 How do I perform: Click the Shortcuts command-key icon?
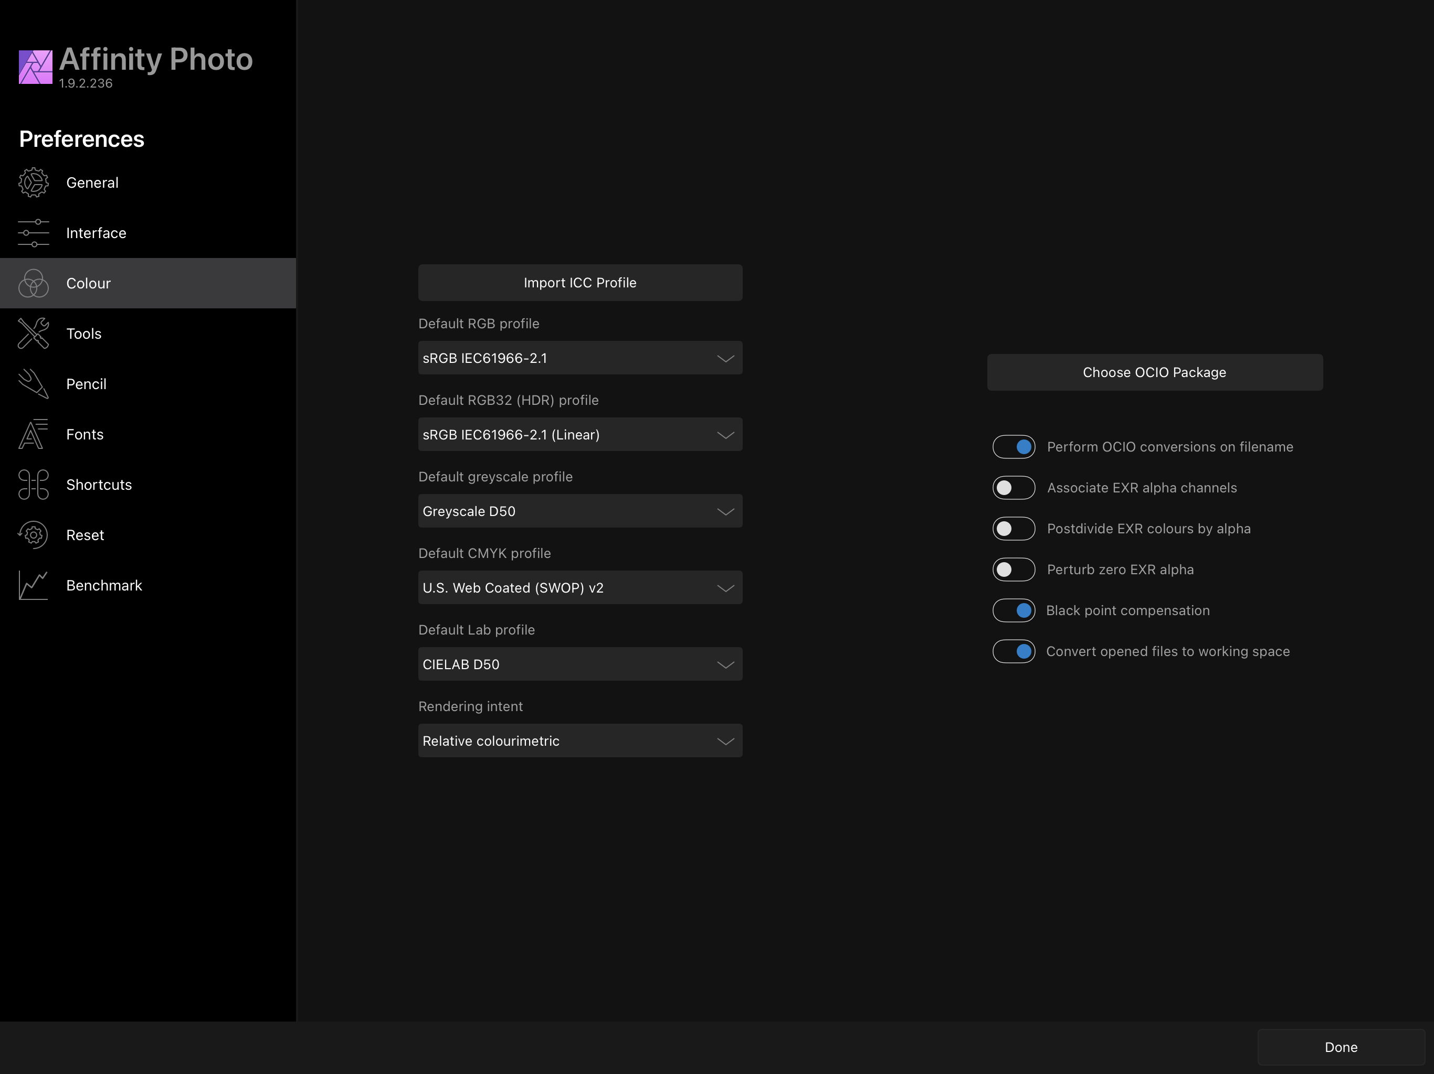point(33,485)
